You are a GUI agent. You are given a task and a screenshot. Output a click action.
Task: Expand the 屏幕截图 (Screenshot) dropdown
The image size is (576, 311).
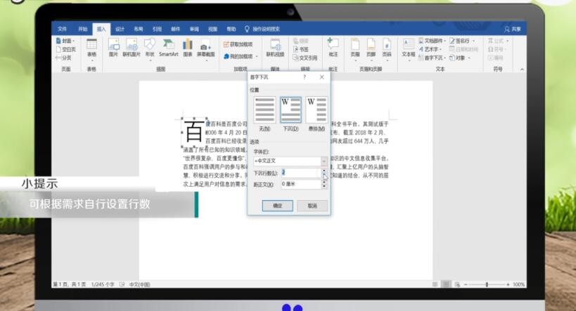tap(206, 48)
